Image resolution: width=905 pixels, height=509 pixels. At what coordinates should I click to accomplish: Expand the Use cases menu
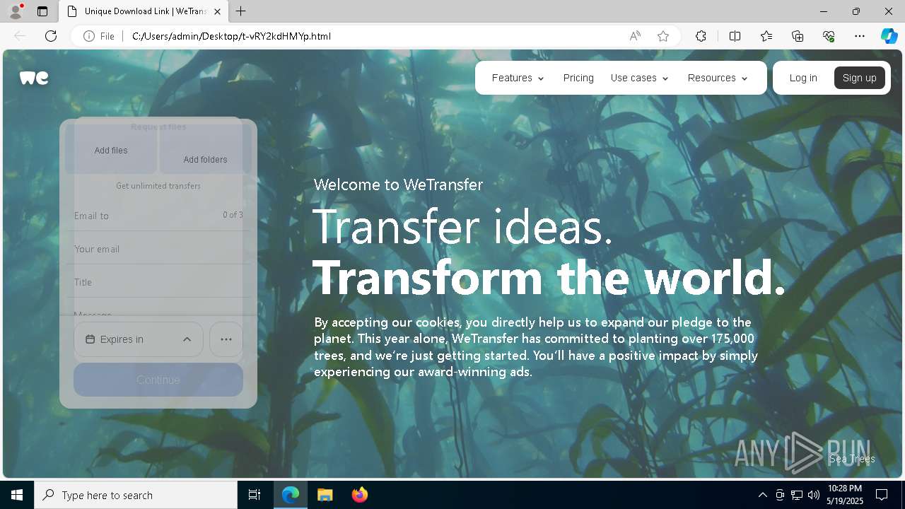pos(640,78)
